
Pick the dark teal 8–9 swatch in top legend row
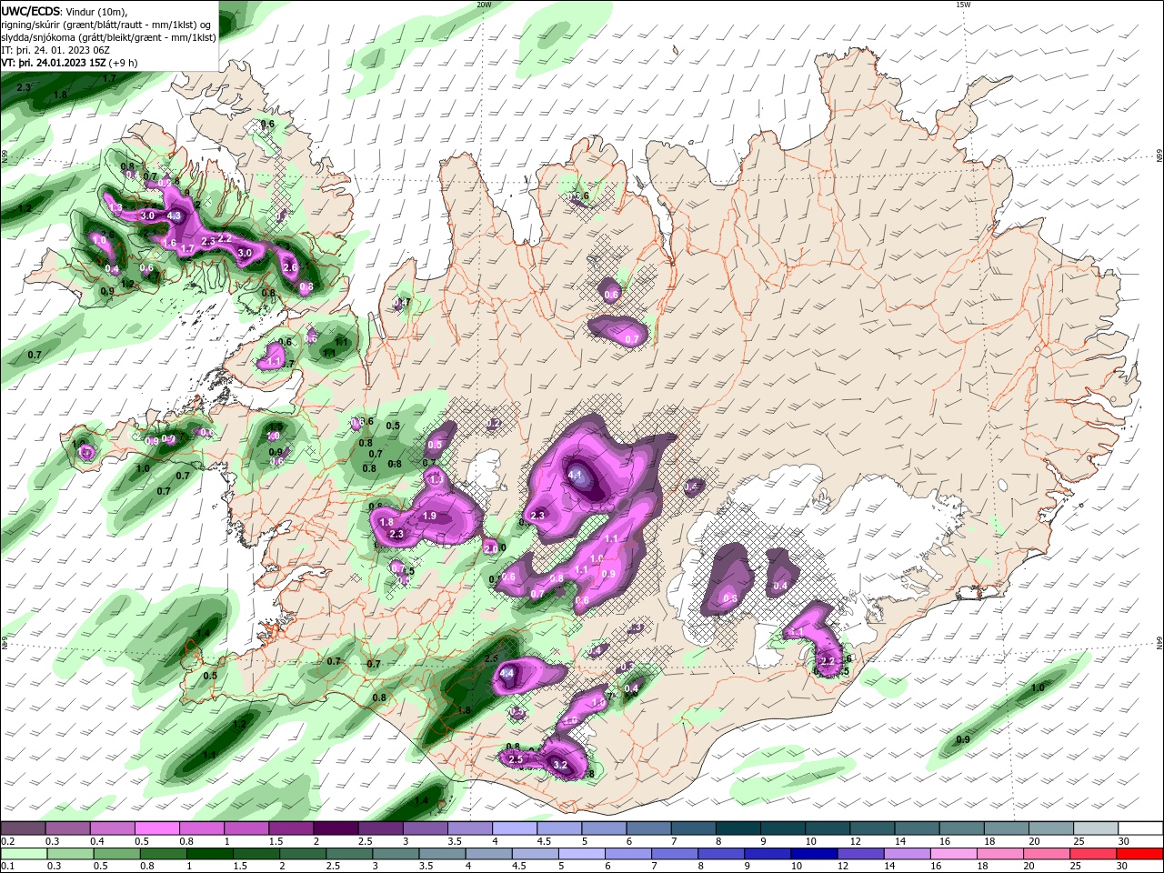738,828
